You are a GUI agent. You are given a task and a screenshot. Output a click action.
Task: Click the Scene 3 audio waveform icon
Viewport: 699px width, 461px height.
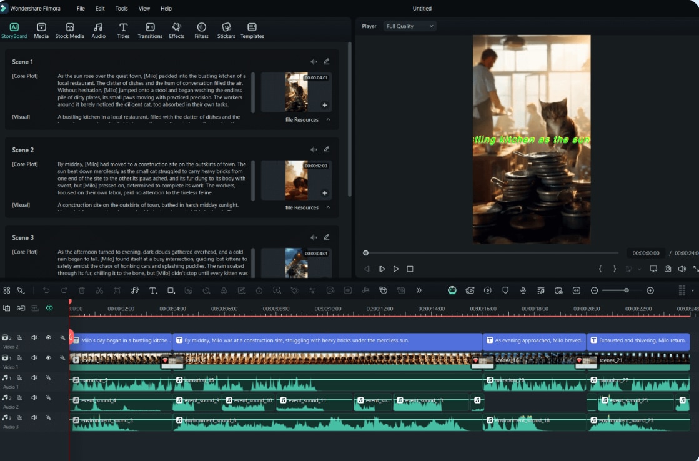click(314, 237)
